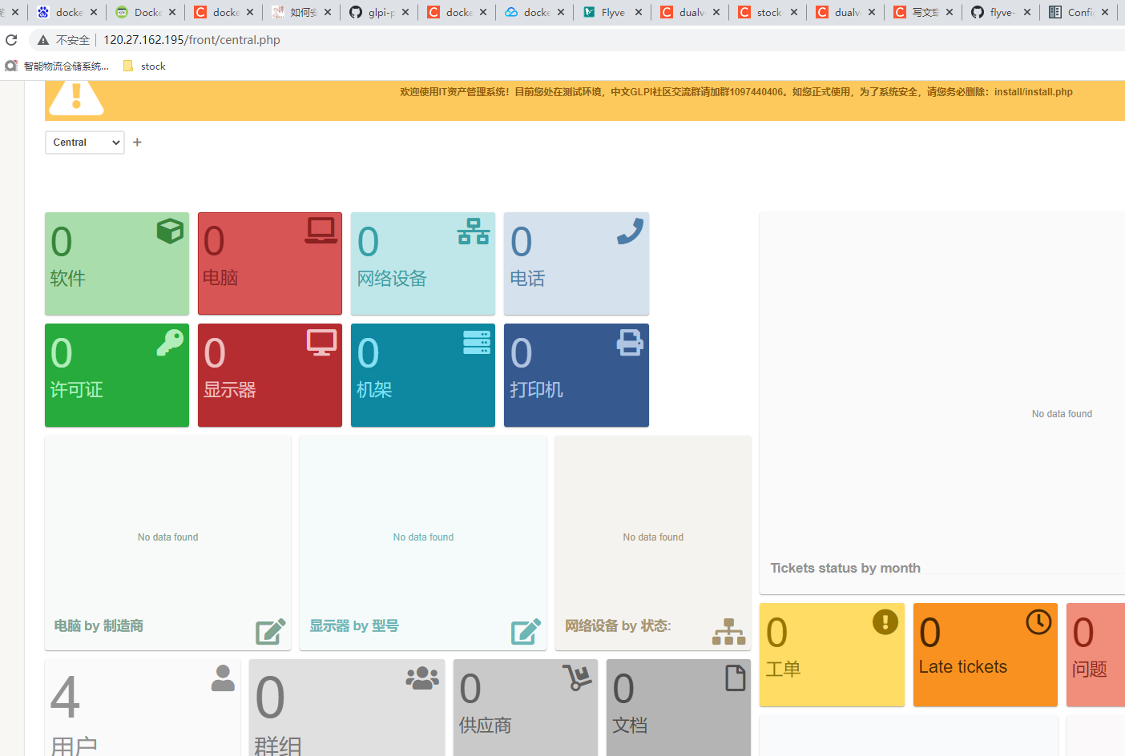Viewport: 1125px width, 756px height.
Task: Click the clock icon on Late tickets card
Action: 1039,621
